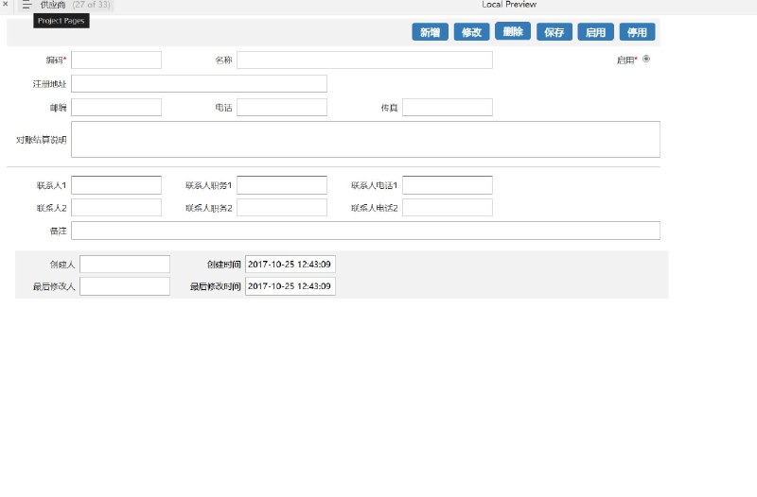Focus the 最后修改人 input field
Image resolution: width=757 pixels, height=497 pixels.
125,286
